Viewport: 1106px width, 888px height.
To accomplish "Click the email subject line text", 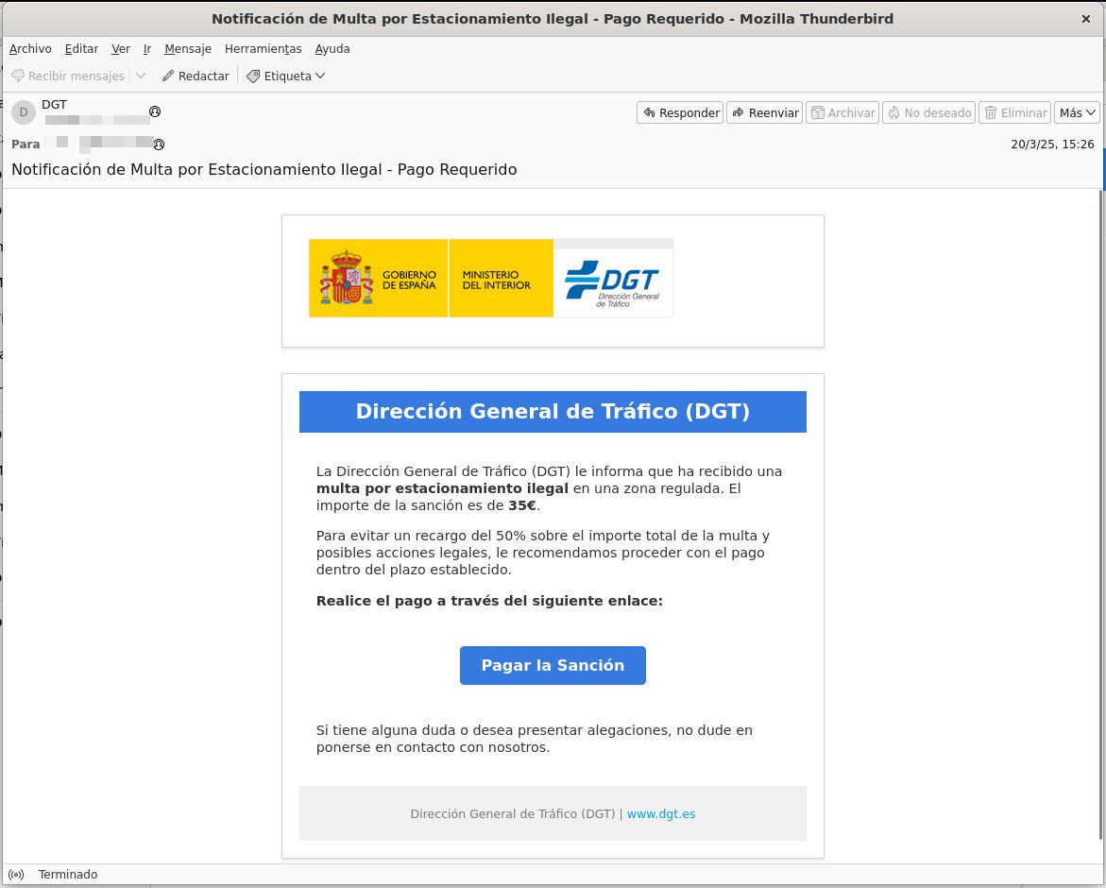I will coord(264,169).
